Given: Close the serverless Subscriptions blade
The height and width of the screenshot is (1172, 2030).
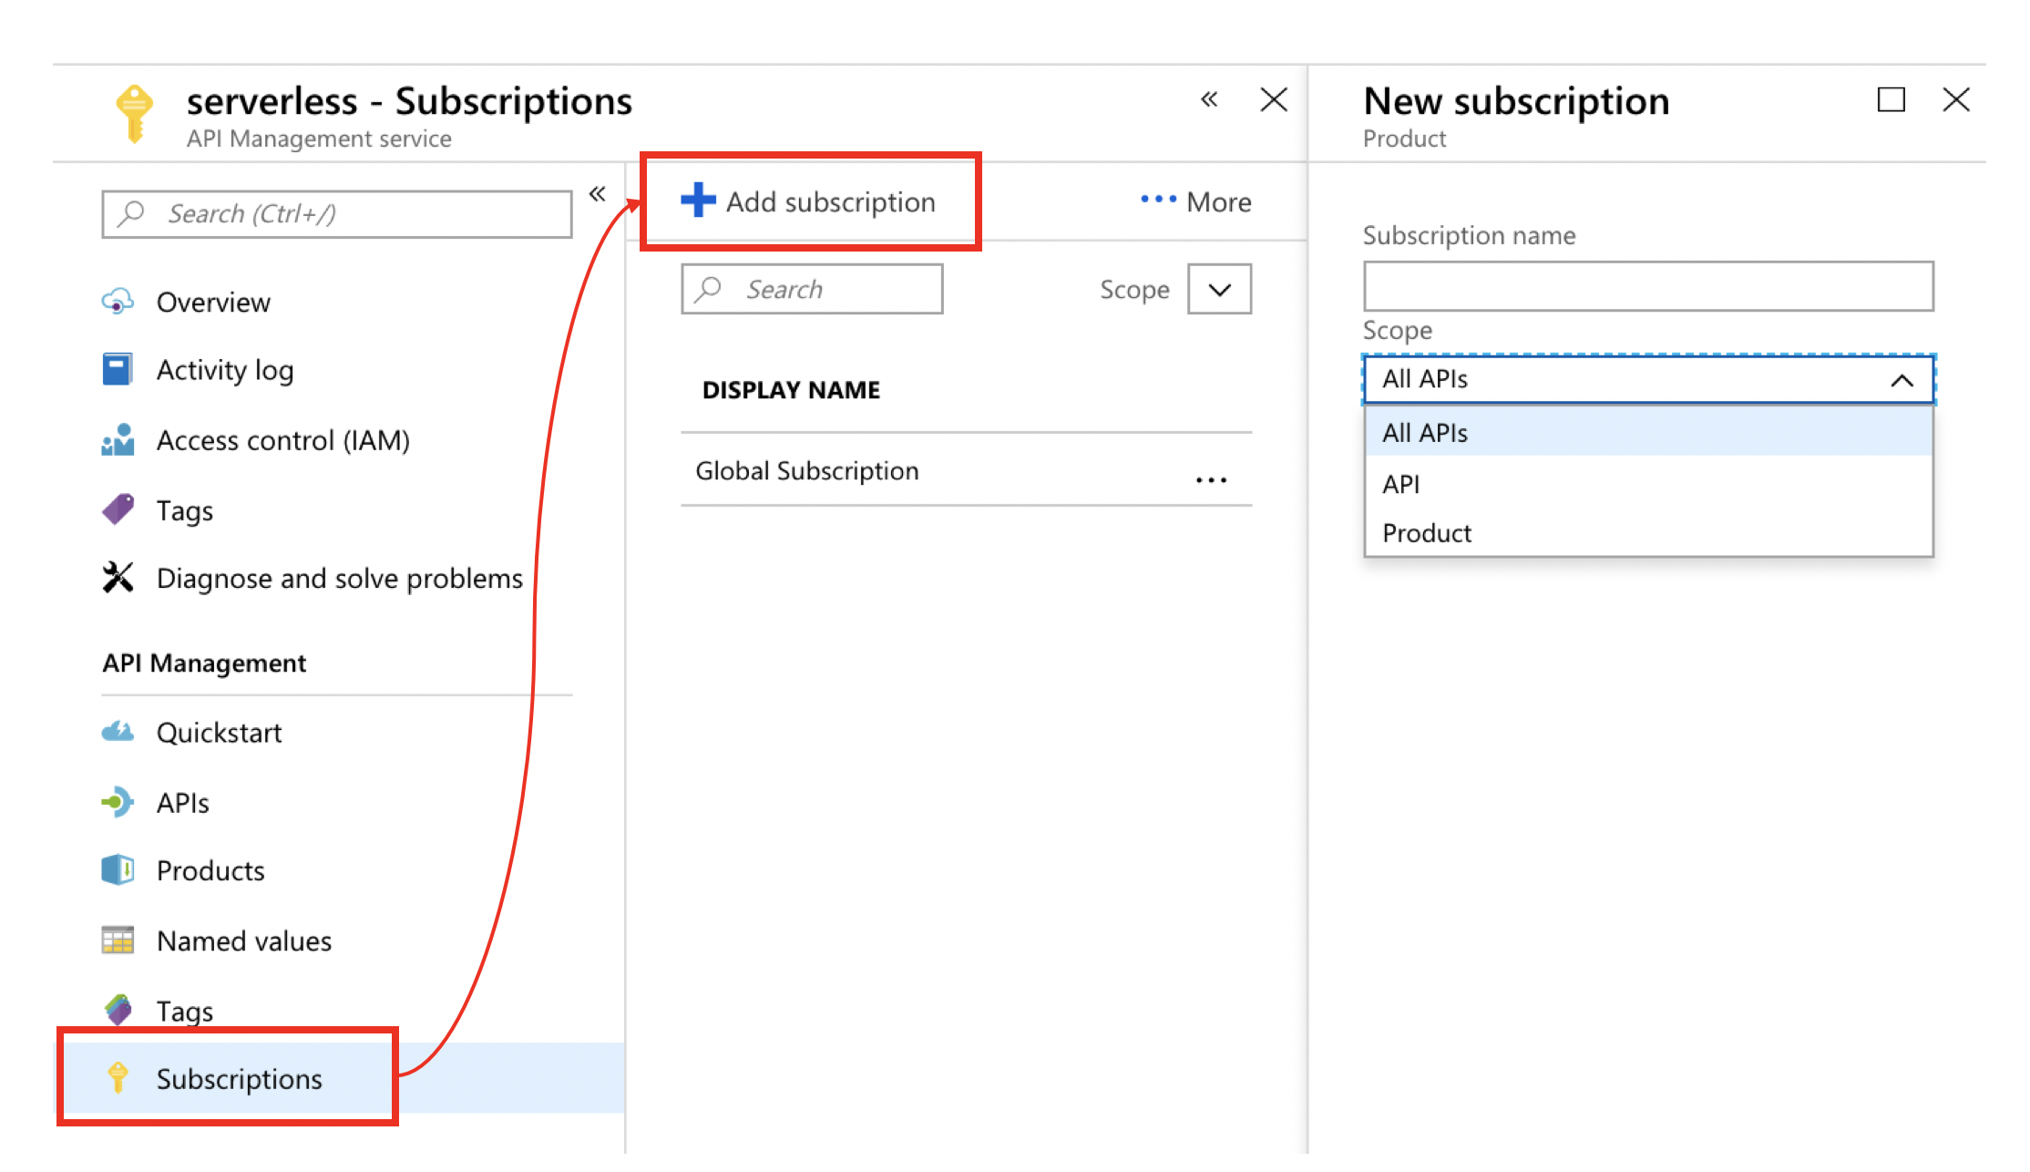Looking at the screenshot, I should 1274,99.
